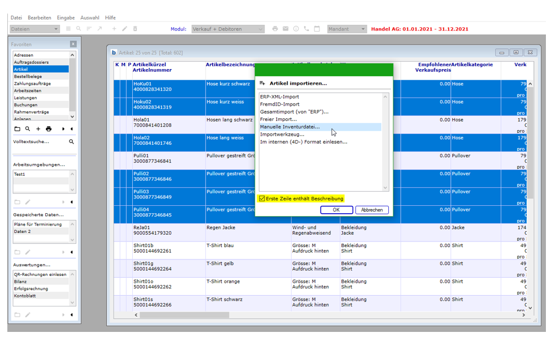
Task: Open the Dateien dropdown
Action: point(34,29)
